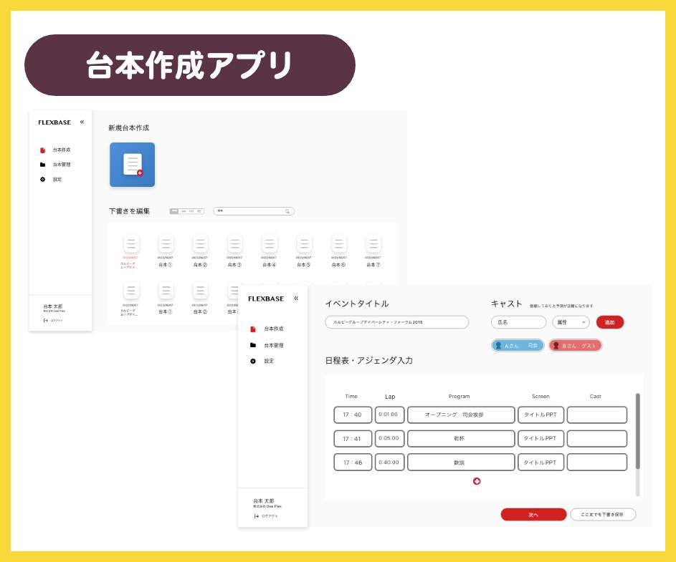Edit the 0:40:00 lap cell
The image size is (676, 562).
389,462
